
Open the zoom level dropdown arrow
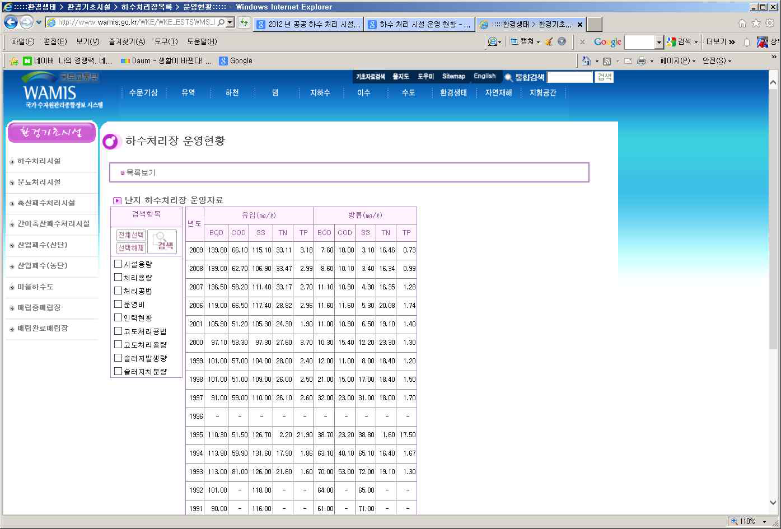764,522
